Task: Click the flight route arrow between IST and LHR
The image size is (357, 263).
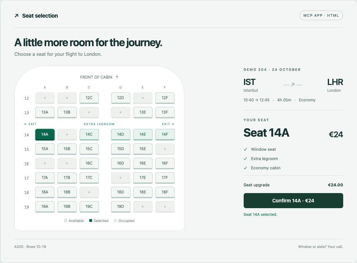Action: (x=293, y=85)
